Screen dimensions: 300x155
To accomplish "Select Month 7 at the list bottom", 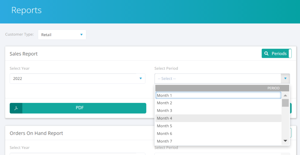I will (218, 141).
